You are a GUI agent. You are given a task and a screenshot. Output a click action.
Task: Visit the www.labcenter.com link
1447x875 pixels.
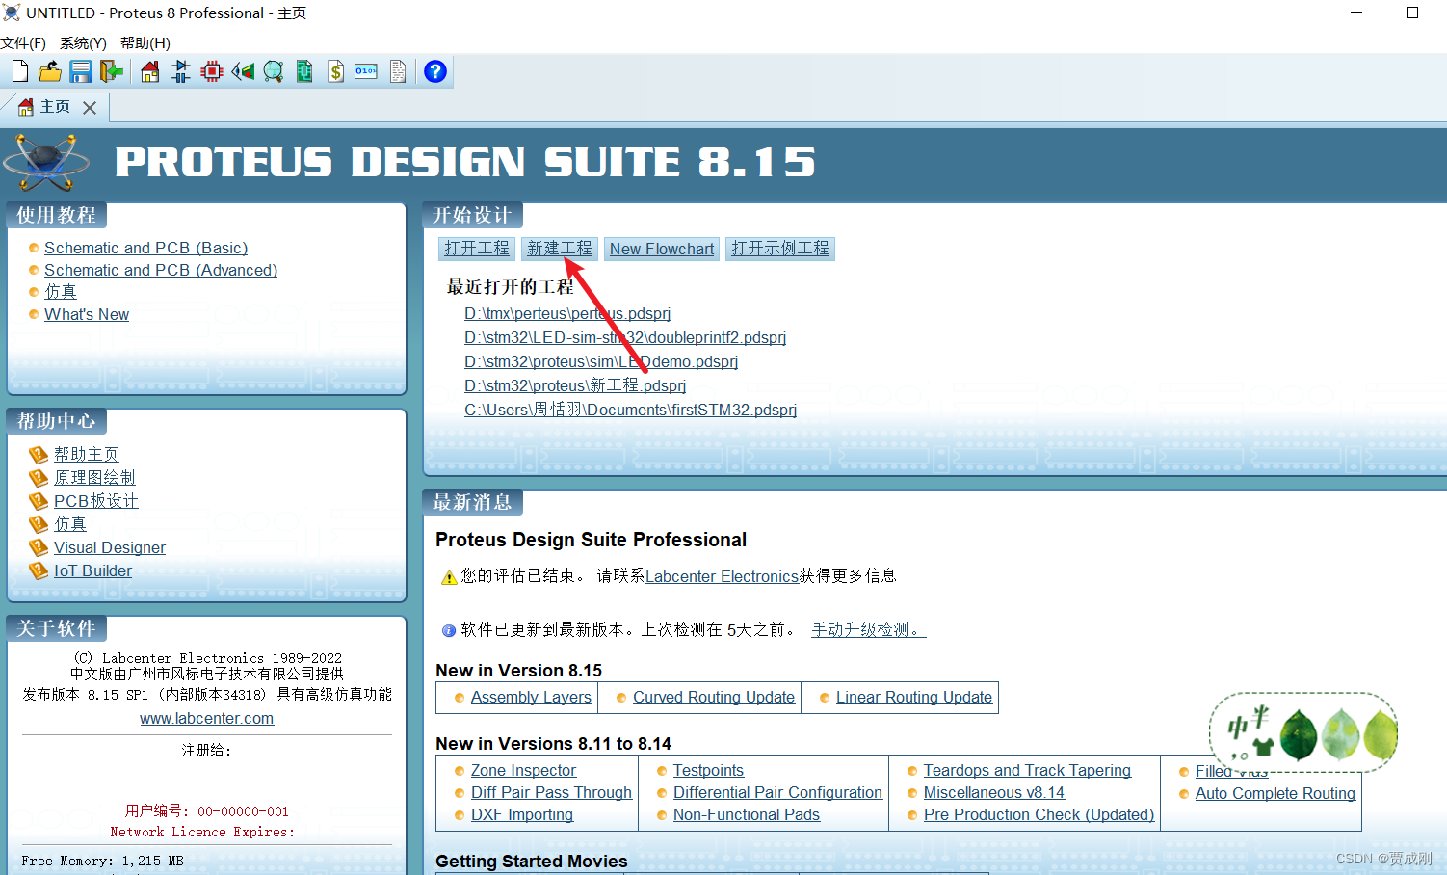(206, 718)
